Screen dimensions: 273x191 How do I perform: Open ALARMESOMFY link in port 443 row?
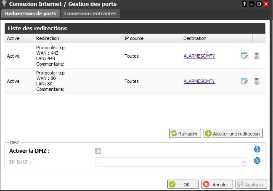click(x=199, y=56)
